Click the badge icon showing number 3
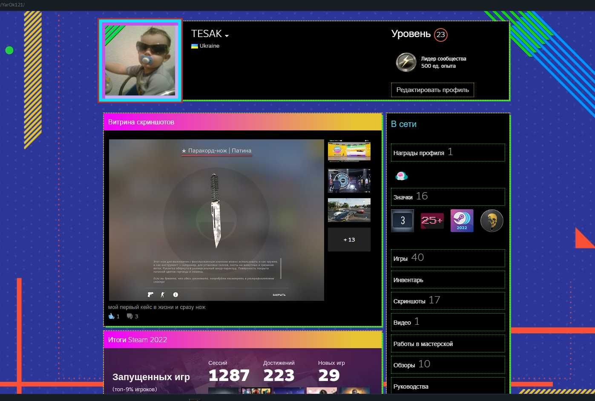This screenshot has height=401, width=595. tap(402, 220)
